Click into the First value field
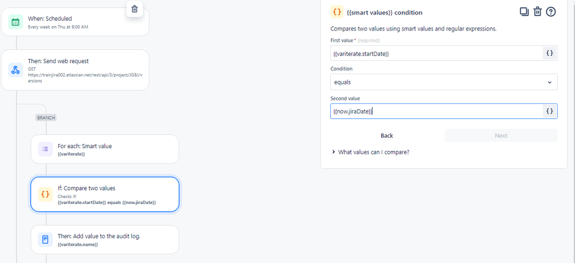 (436, 53)
